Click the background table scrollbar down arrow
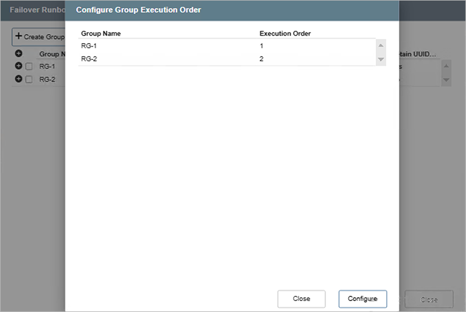This screenshot has height=312, width=466. pyautogui.click(x=446, y=80)
